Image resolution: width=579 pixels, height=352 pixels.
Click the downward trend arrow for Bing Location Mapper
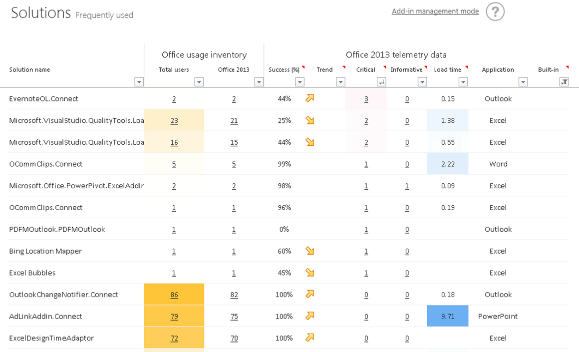(309, 251)
